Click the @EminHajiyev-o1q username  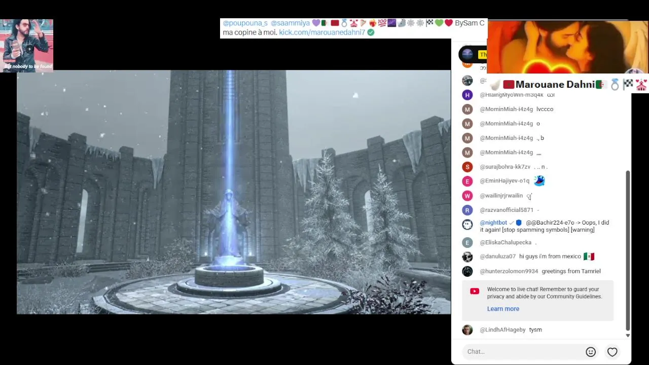coord(504,181)
